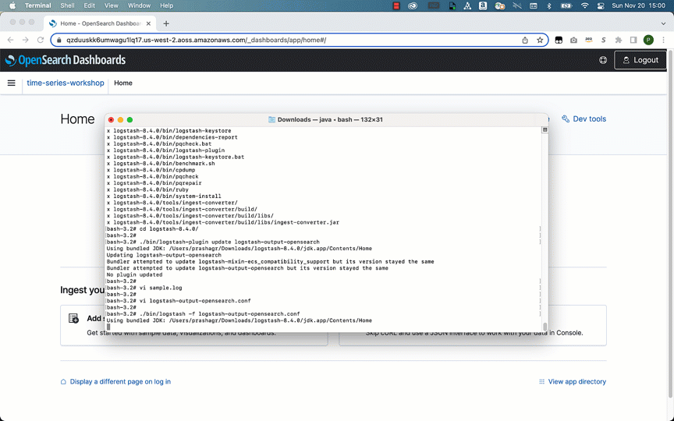Click the add sample data card icon
The width and height of the screenshot is (674, 421).
tap(73, 318)
